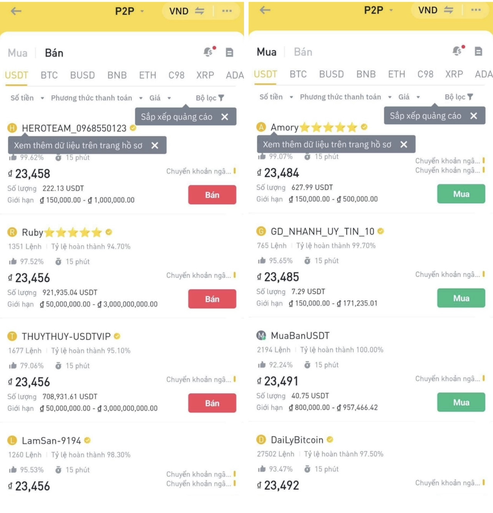Click the verified badge beside DaiLyBitcoin
493x513 pixels.
click(330, 439)
